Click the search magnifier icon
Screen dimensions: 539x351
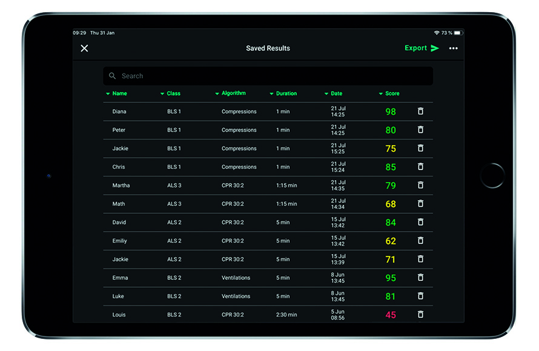click(x=113, y=76)
